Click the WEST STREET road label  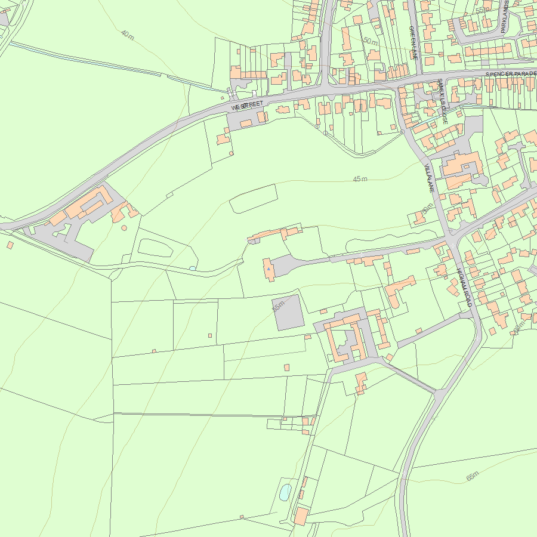coord(247,105)
